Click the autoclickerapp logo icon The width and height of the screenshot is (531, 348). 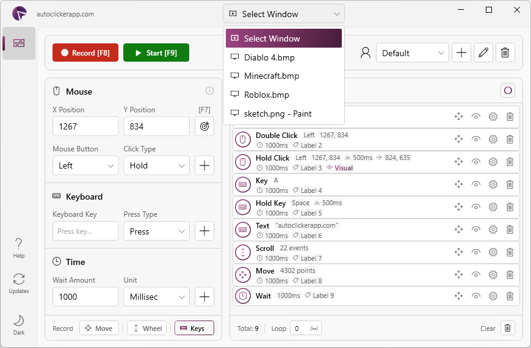[x=20, y=13]
